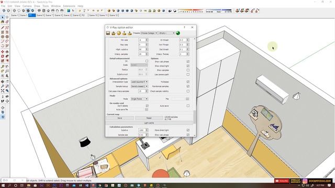335x188 pixels.
Task: Open the Extensions menu
Action: coord(69,6)
